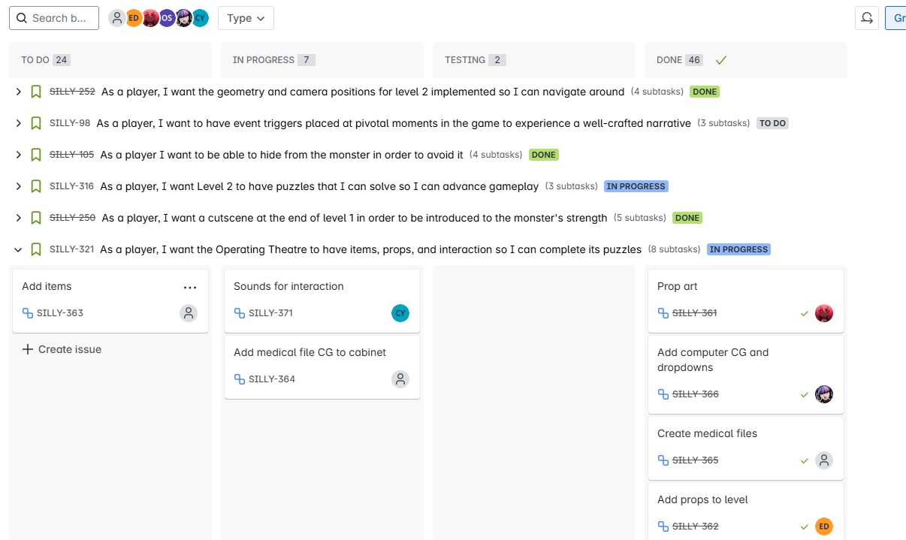The image size is (906, 540).
Task: Collapse the SILLY-321 story row
Action: (18, 249)
